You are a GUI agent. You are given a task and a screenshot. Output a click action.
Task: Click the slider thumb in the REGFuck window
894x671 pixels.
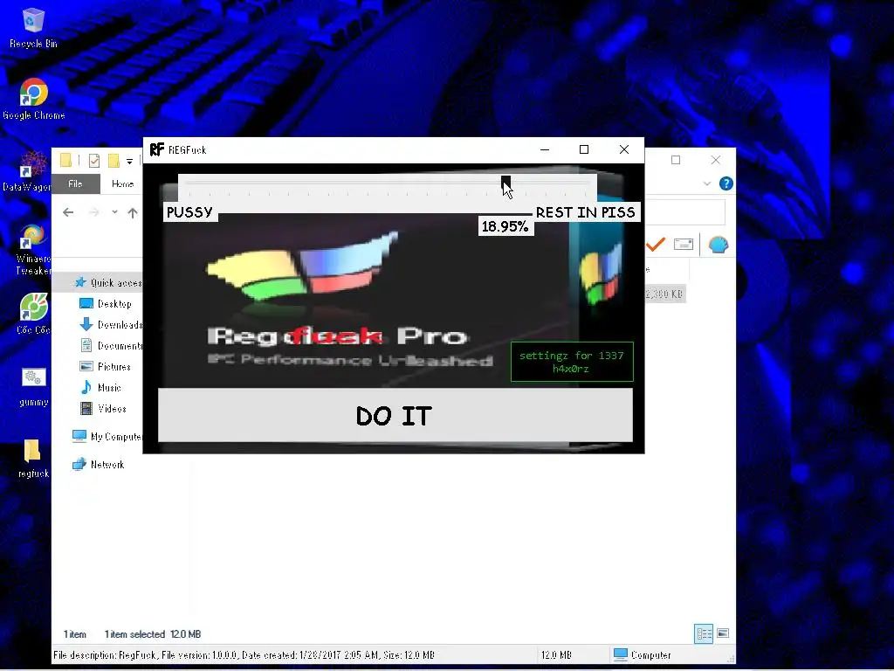(x=505, y=183)
